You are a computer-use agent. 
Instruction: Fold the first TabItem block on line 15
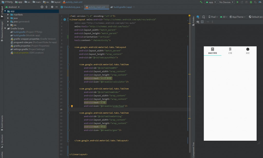point(68,64)
